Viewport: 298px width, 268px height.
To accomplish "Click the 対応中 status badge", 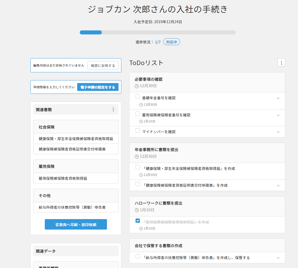I will [172, 42].
